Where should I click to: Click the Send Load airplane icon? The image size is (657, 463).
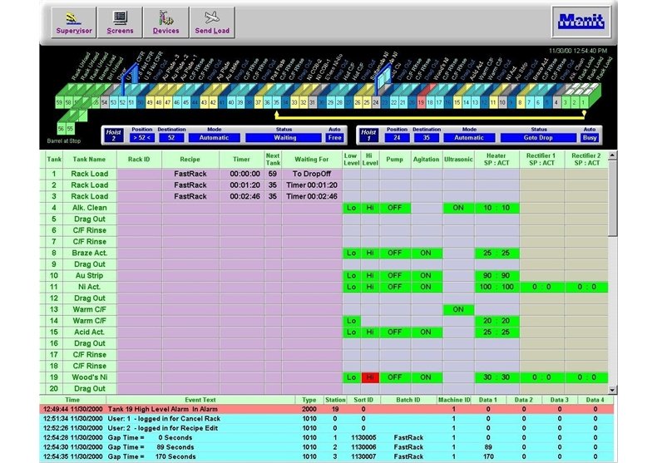pyautogui.click(x=212, y=22)
